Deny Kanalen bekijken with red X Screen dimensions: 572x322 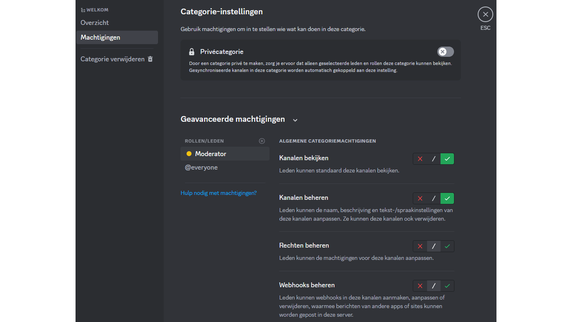click(x=420, y=159)
